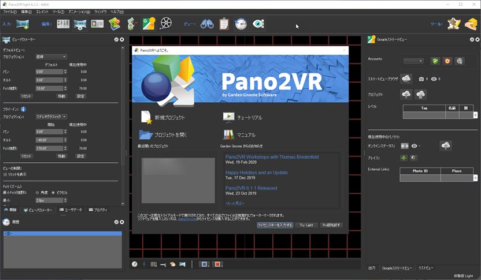The width and height of the screenshot is (481, 280).
Task: Open the Street View browser cloud search icon
Action: point(406,79)
